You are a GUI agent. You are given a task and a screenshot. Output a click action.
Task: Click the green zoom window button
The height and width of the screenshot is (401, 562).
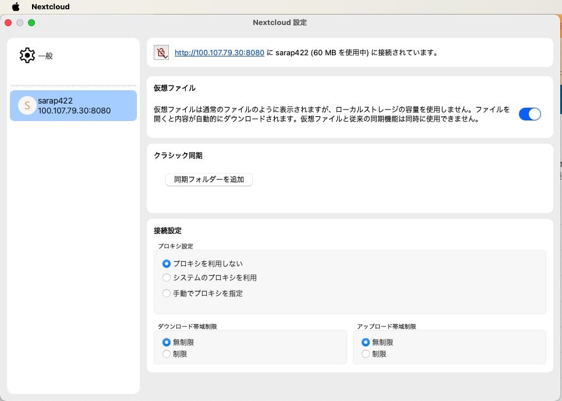click(31, 23)
